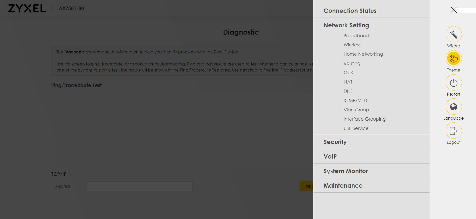Click the Theme palette icon

tap(453, 58)
